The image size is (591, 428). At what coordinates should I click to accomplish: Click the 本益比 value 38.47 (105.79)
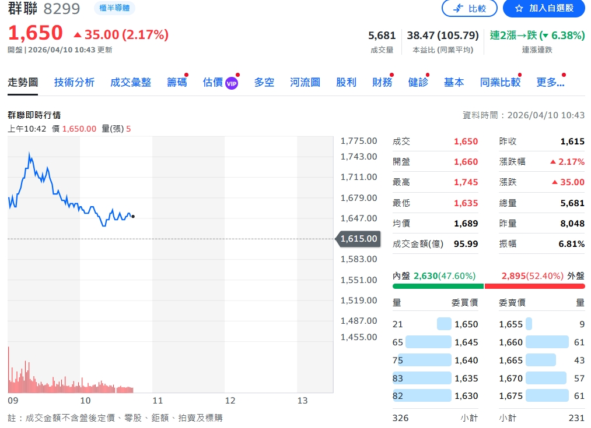442,36
